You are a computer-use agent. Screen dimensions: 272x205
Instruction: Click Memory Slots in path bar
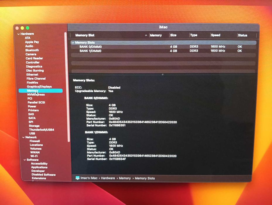tap(145, 178)
